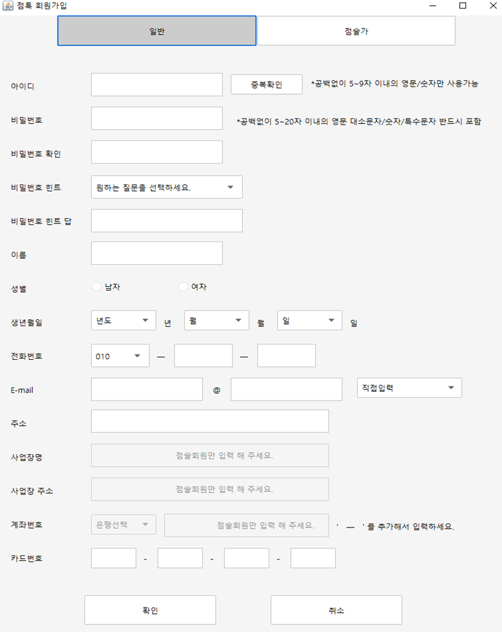Minimize the 점톡 회원가입 window
502x632 pixels.
pos(433,5)
